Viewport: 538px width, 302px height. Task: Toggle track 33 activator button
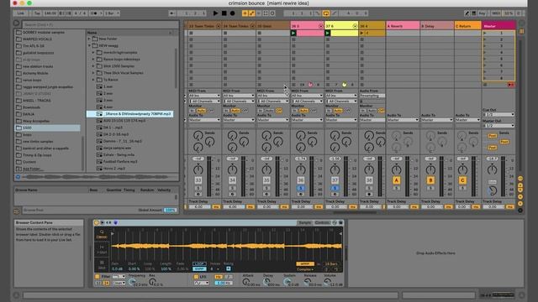(198, 180)
